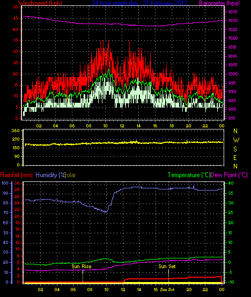The width and height of the screenshot is (251, 297).
Task: Click the 45 windspeed scale value
Action: point(16,18)
